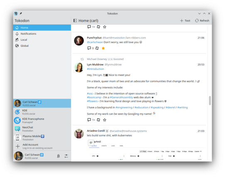Click the Michael Downey boosted label
The image size is (225, 177).
pyautogui.click(x=105, y=59)
